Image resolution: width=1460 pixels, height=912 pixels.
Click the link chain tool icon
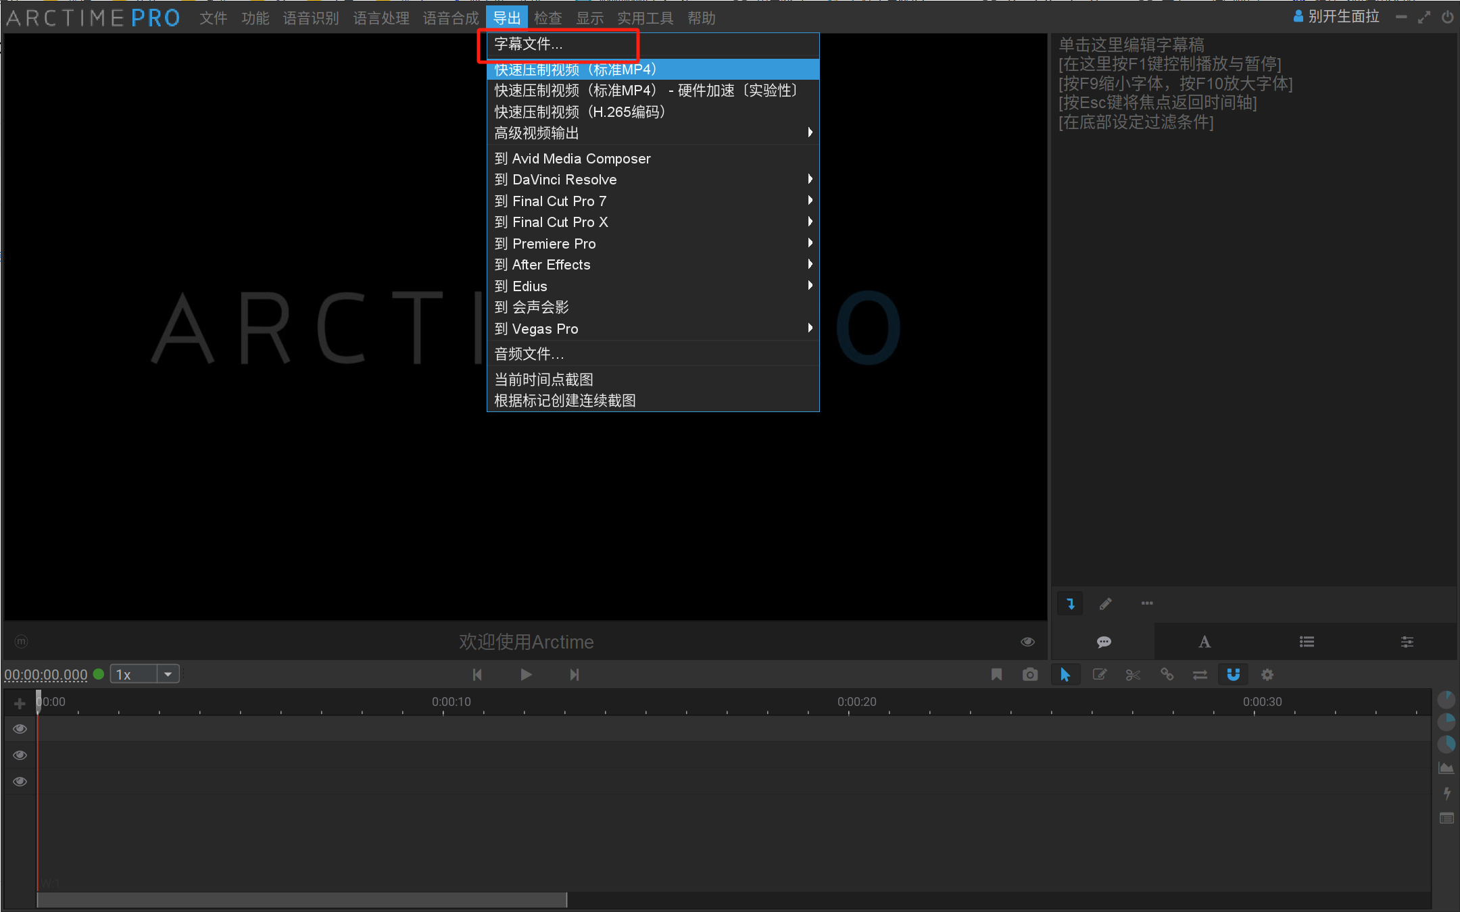pyautogui.click(x=1167, y=674)
